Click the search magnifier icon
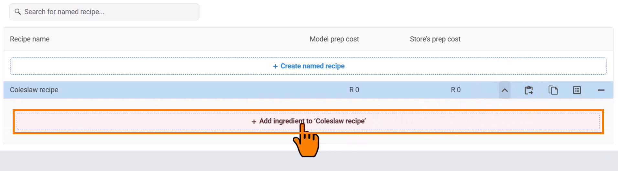This screenshot has height=171, width=618. [18, 12]
